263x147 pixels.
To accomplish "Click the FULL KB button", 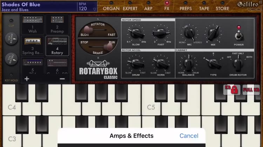I will (x=251, y=90).
